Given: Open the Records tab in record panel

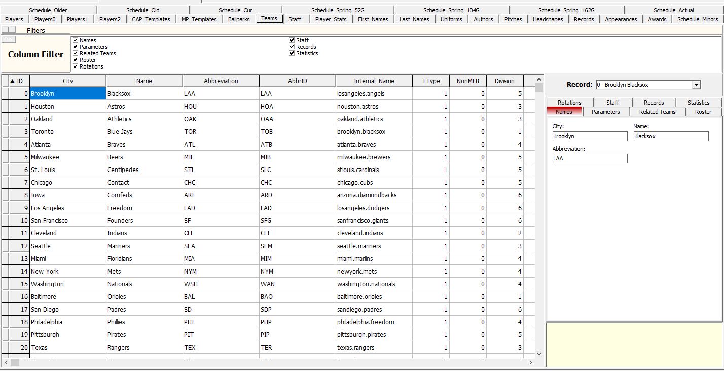Looking at the screenshot, I should 654,103.
